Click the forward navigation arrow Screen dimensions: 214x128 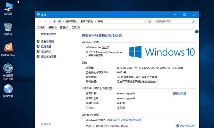tap(45, 21)
